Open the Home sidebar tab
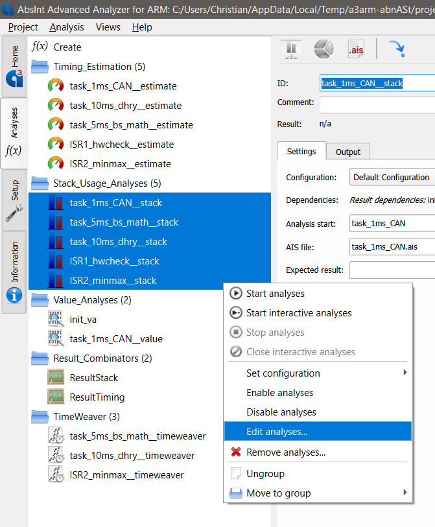Image resolution: width=435 pixels, height=527 pixels. click(14, 66)
